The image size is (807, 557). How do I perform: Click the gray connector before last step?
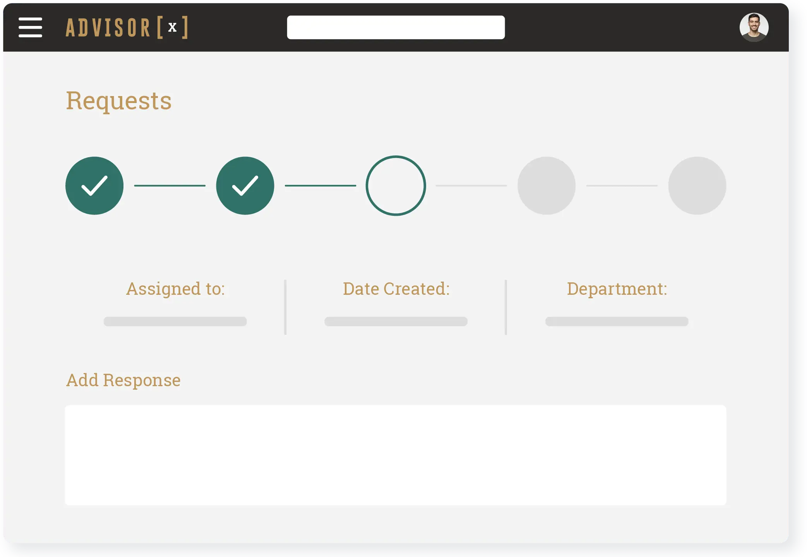point(622,186)
